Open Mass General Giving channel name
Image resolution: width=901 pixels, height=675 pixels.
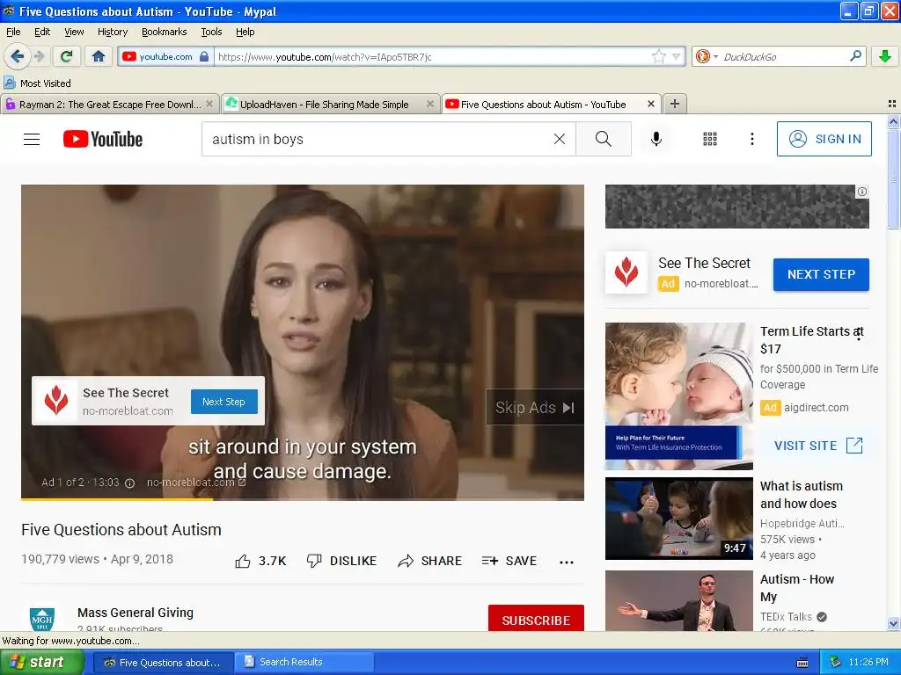click(x=135, y=613)
